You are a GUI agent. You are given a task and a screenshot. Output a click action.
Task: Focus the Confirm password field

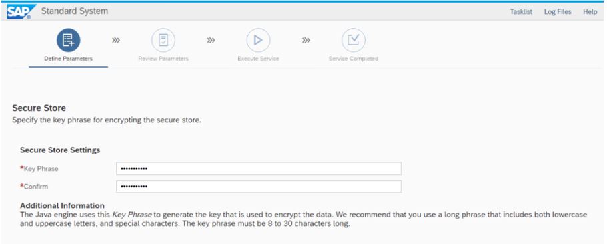coord(259,186)
